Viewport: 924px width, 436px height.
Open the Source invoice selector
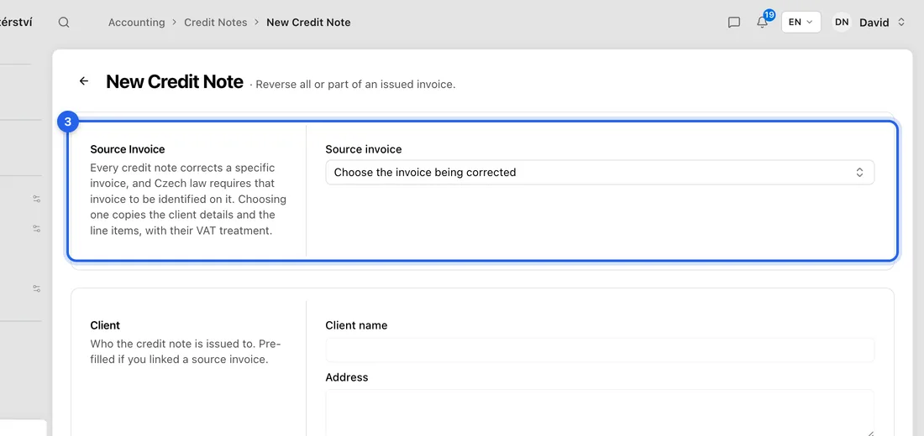pos(599,173)
